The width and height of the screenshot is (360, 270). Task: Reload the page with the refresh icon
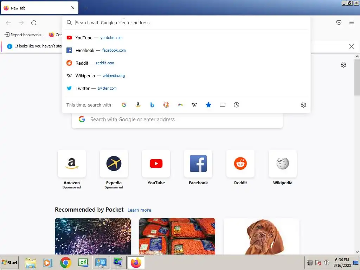[34, 23]
